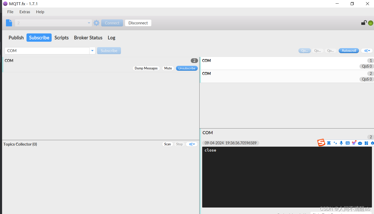
Task: Mute the COM topic subscription
Action: pos(168,68)
